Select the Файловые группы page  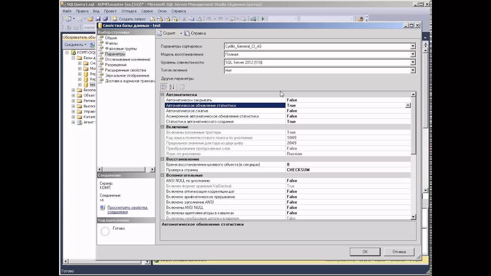(x=121, y=49)
